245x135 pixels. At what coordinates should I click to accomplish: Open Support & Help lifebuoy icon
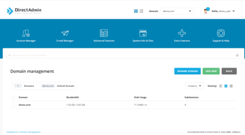[221, 33]
